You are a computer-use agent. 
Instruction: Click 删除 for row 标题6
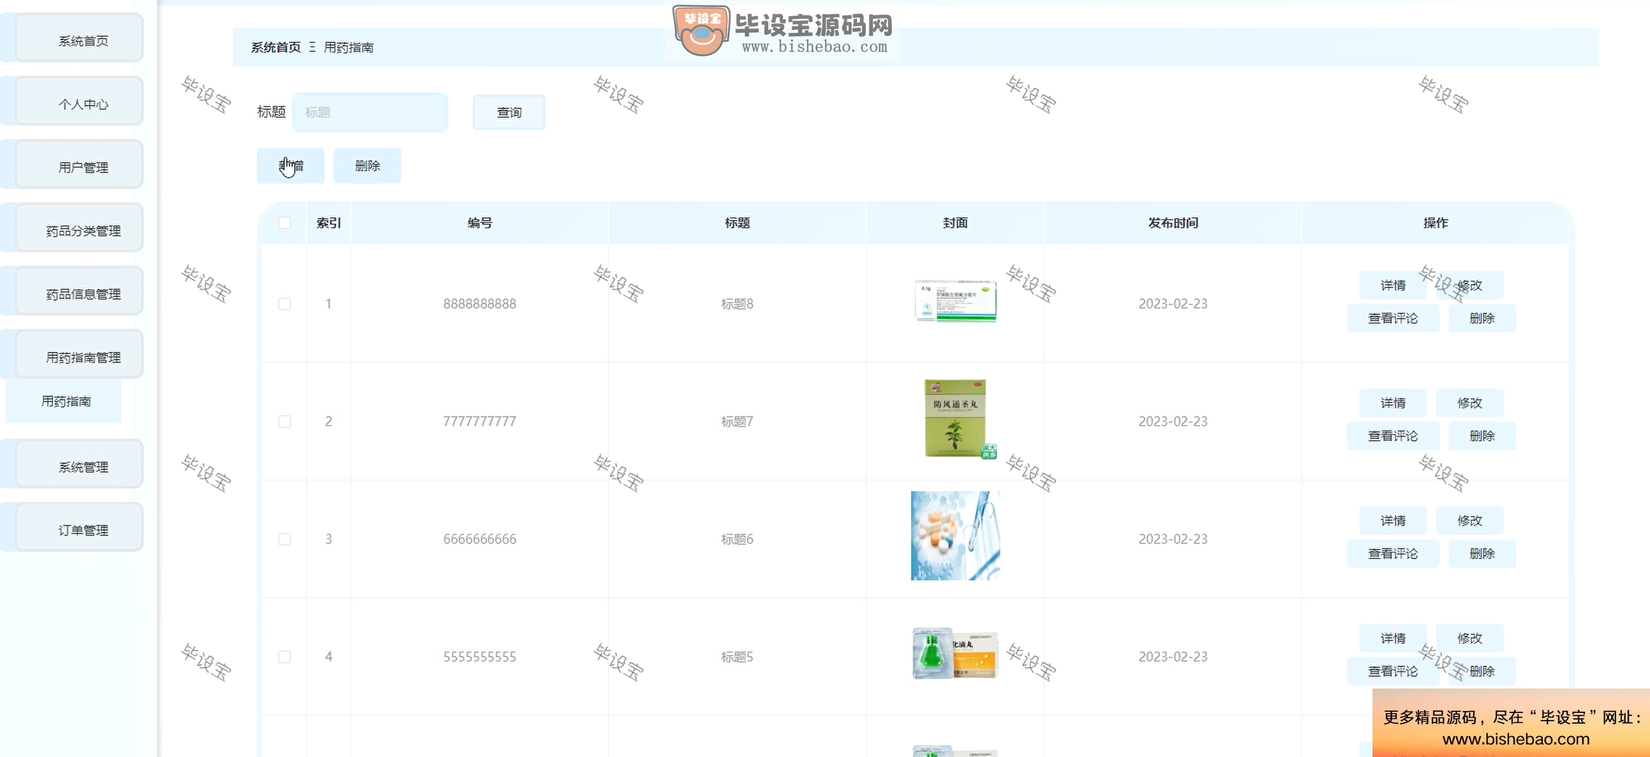(x=1482, y=554)
